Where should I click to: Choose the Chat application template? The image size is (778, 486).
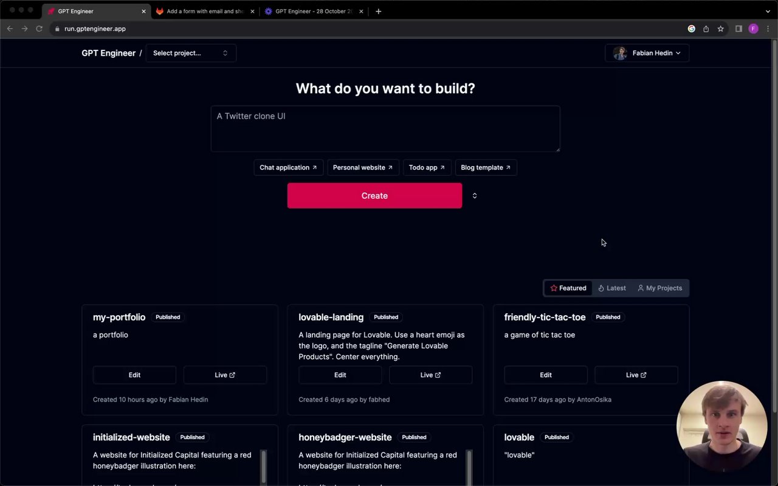tap(288, 167)
